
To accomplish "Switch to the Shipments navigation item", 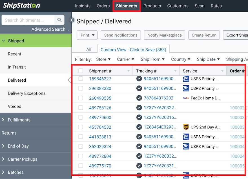I will pos(127,6).
